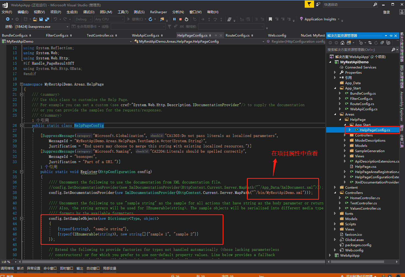Click the Show All Files icon
This screenshot has width=405, height=277.
(388, 43)
